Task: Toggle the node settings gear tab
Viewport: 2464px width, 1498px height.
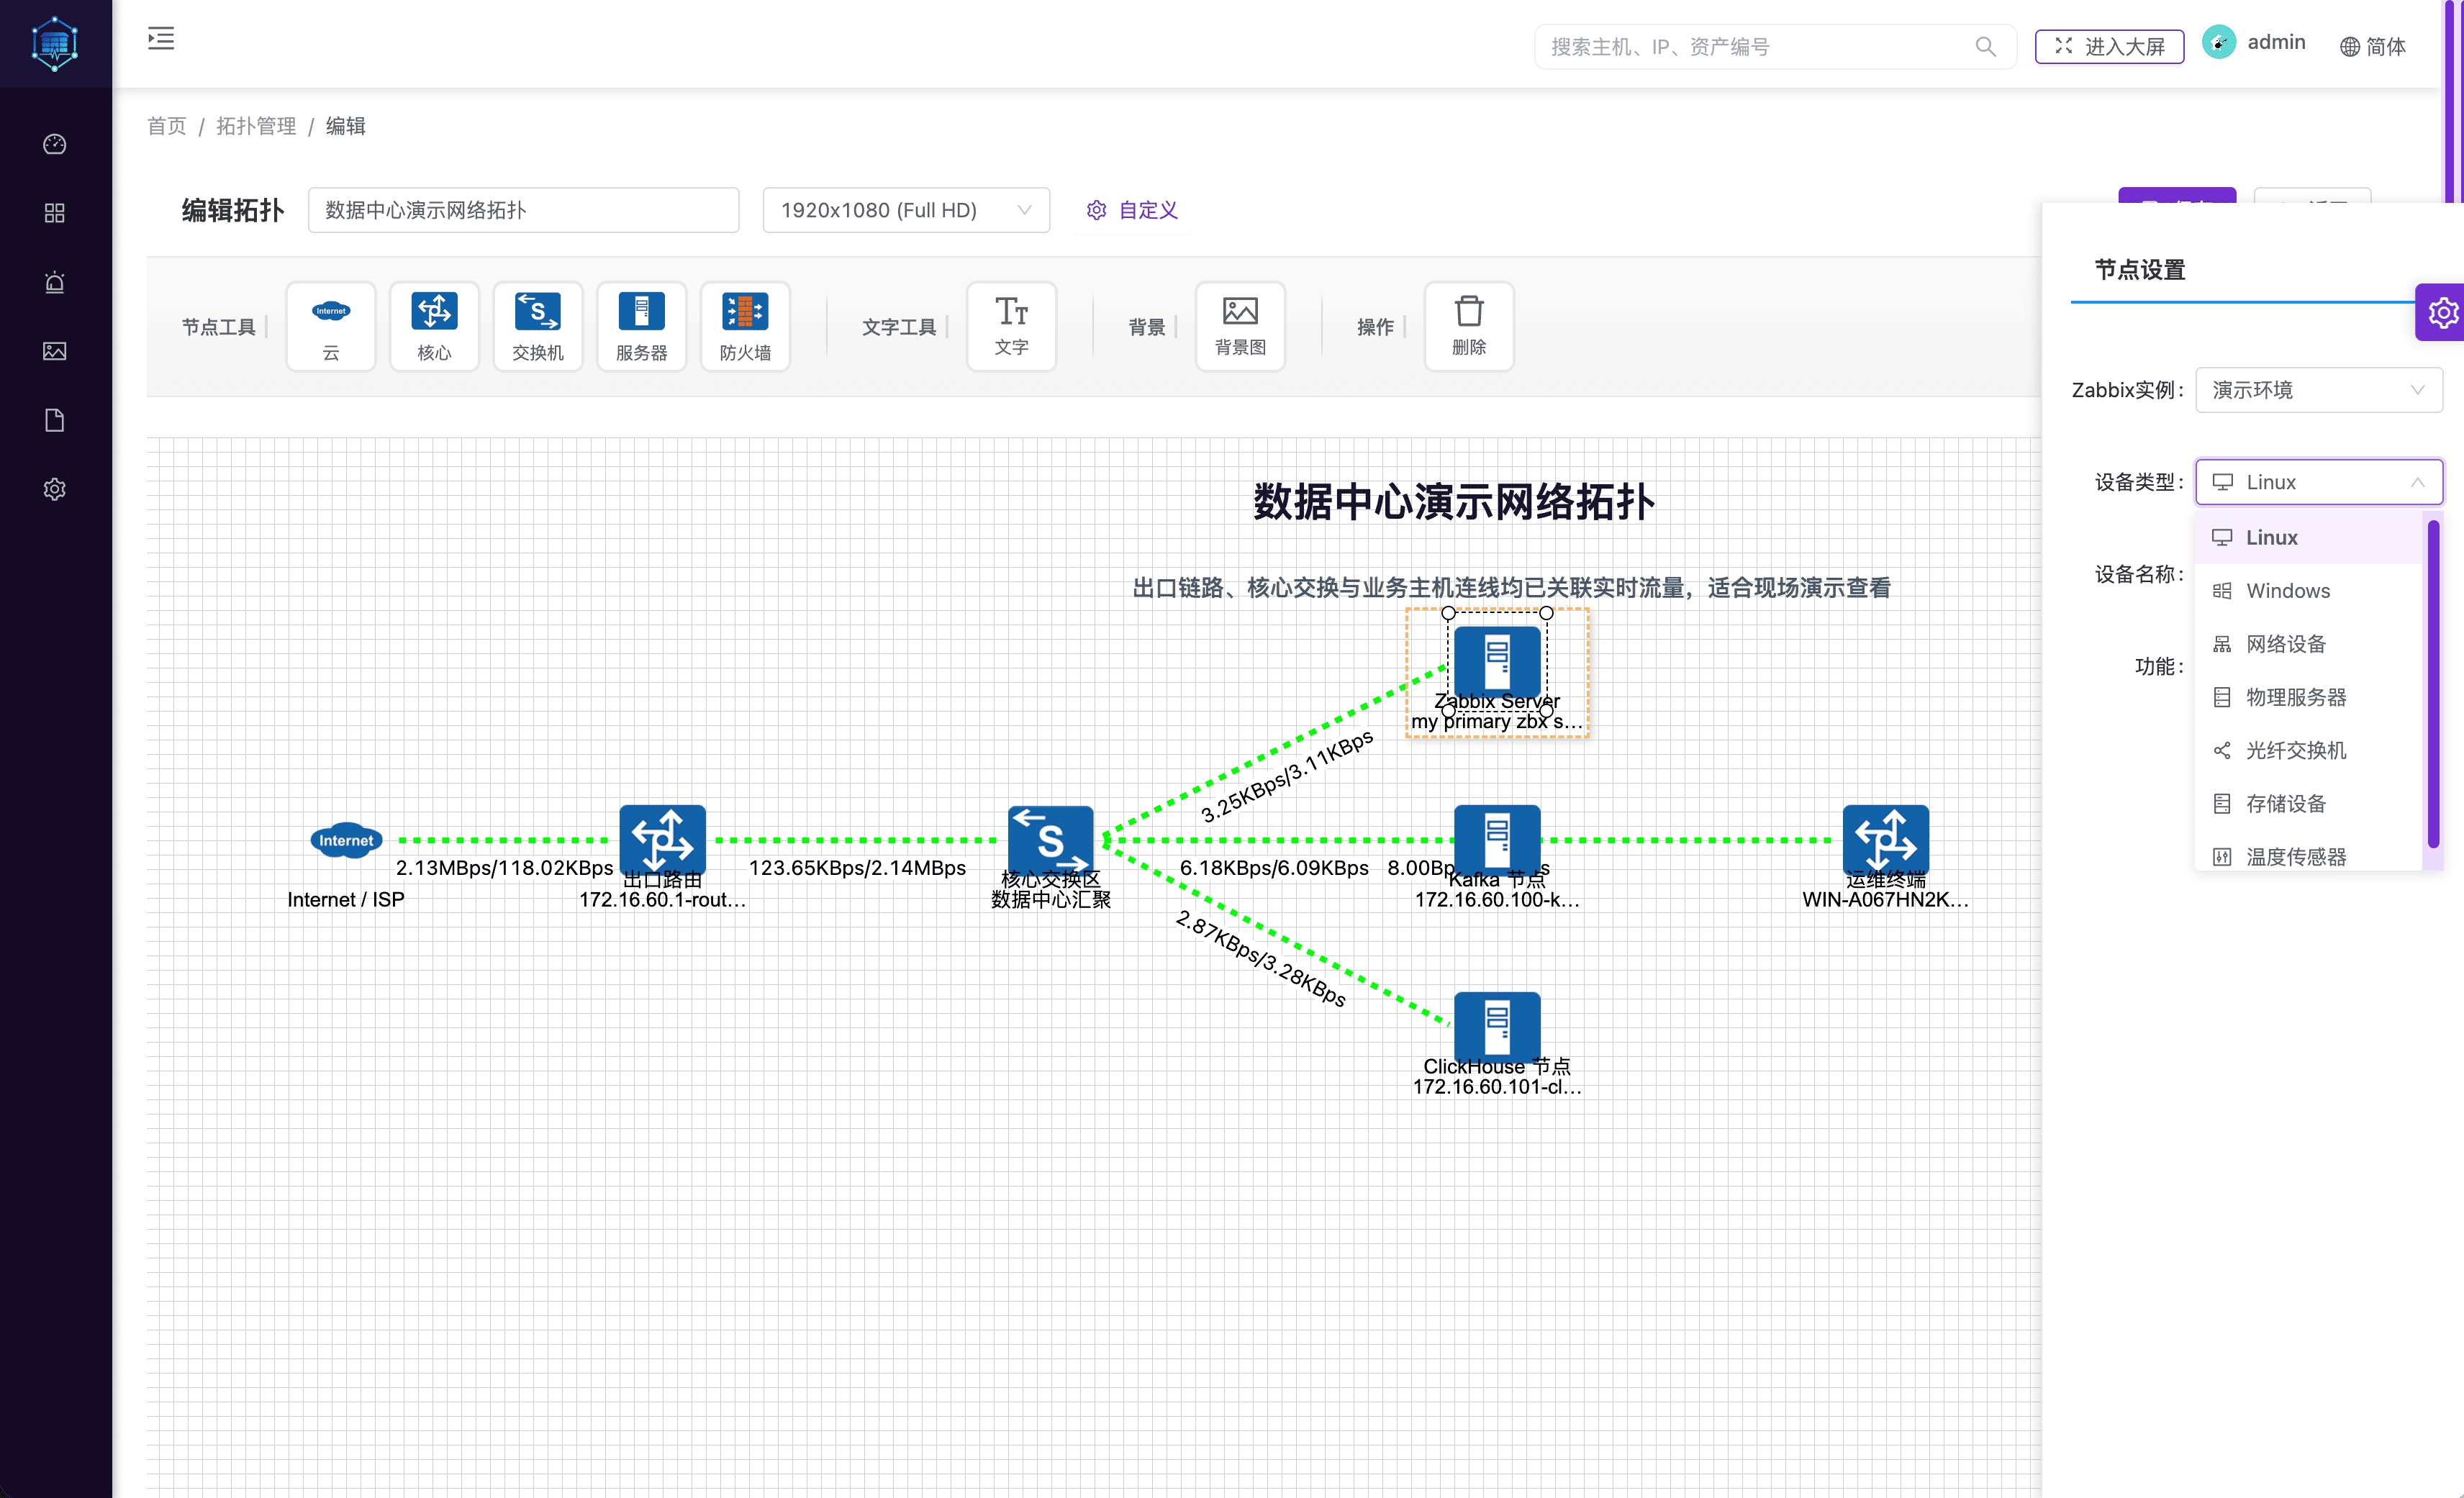Action: click(2441, 312)
